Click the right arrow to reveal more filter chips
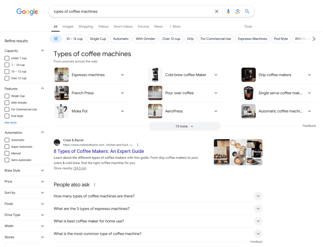This screenshot has width=323, height=247. (314, 38)
